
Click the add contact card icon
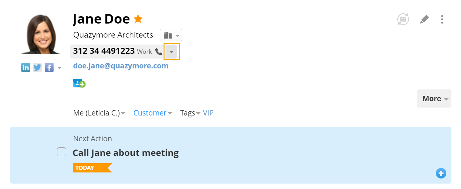point(79,83)
